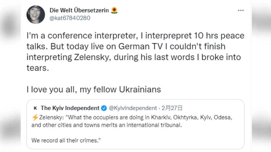This screenshot has width=271, height=152.
Task: Open the quoted Zelensky tribunal tweet text
Action: [132, 121]
